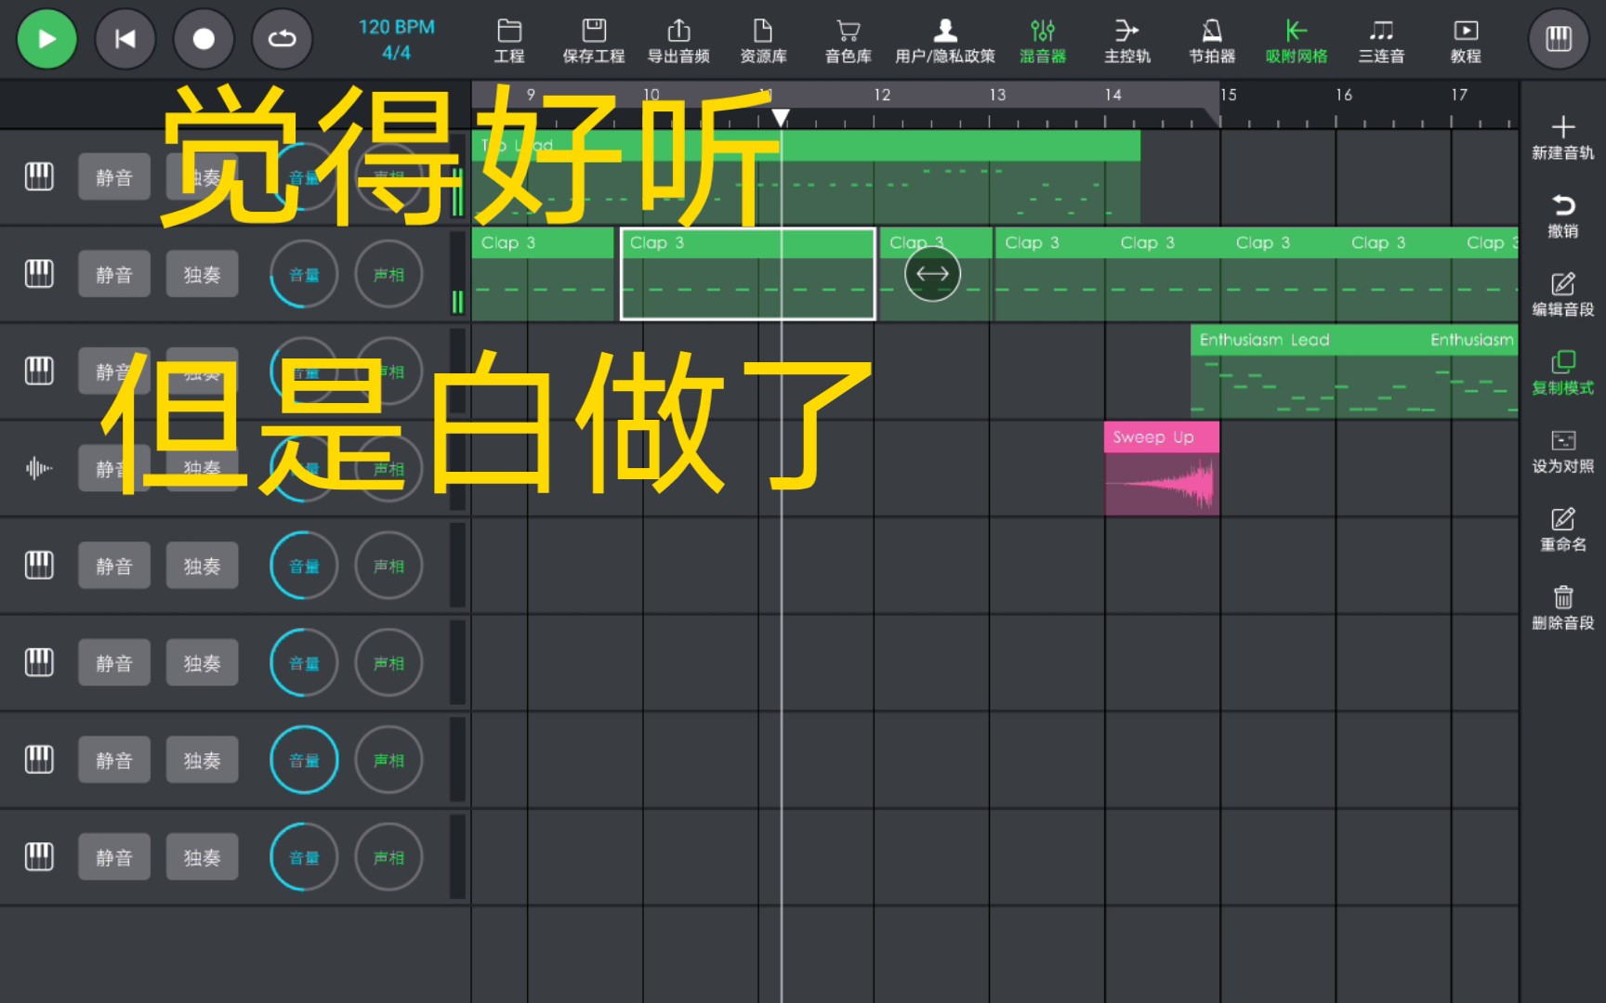Viewport: 1606px width, 1003px height.
Task: Adjust the Clap 3 track 音量 knob
Action: (304, 274)
